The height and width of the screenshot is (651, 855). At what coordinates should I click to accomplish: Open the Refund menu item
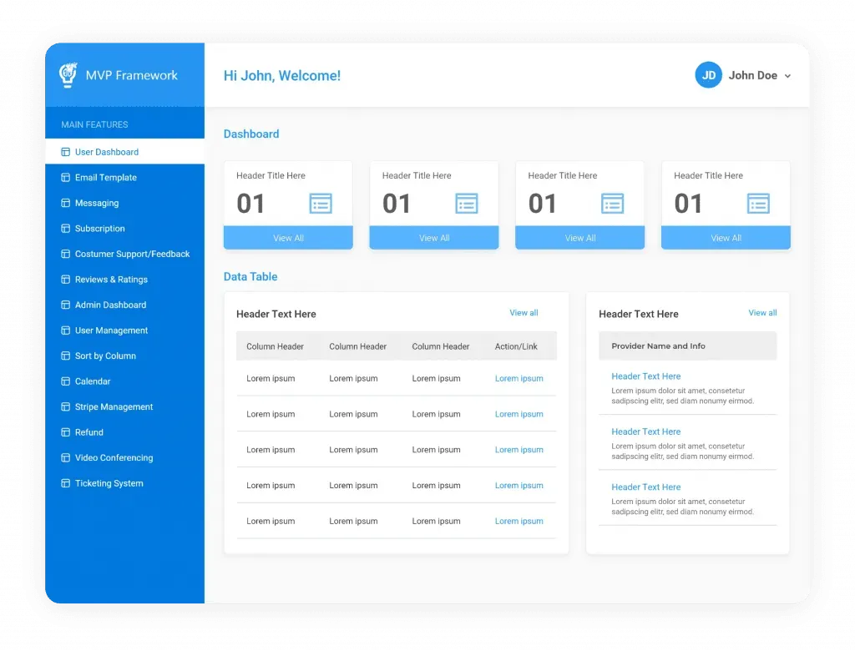tap(125, 432)
